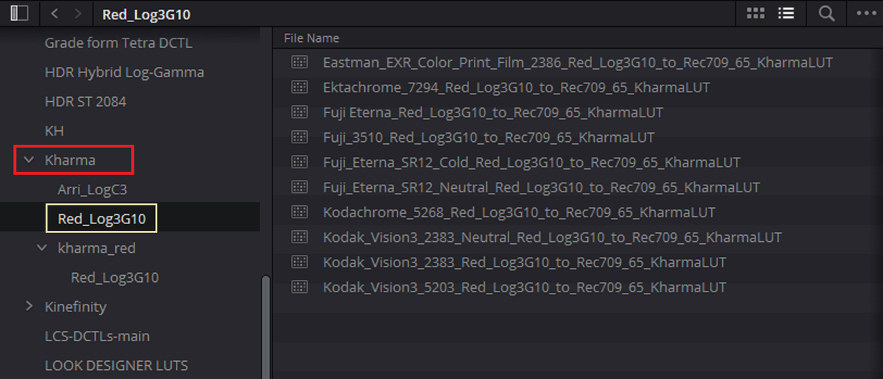Select Grade form Tetra DCTL folder

[x=119, y=43]
